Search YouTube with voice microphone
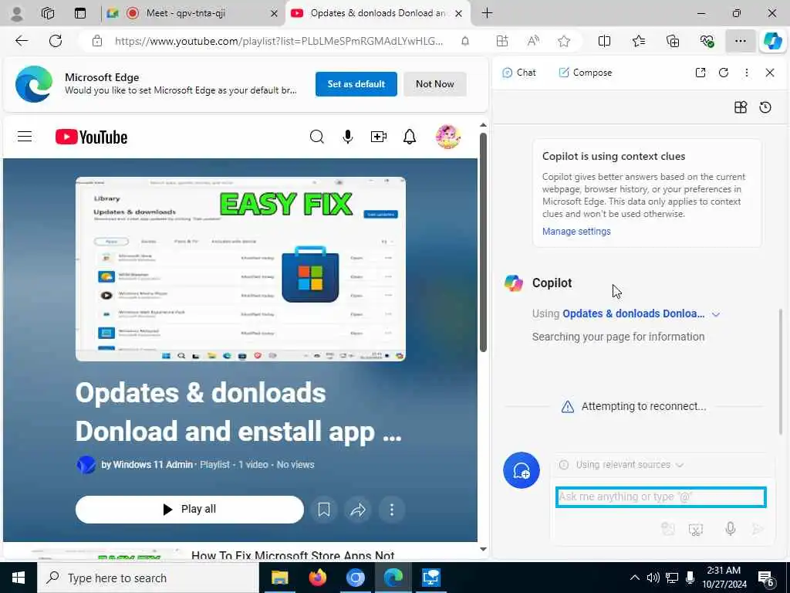This screenshot has height=593, width=790. coord(348,137)
